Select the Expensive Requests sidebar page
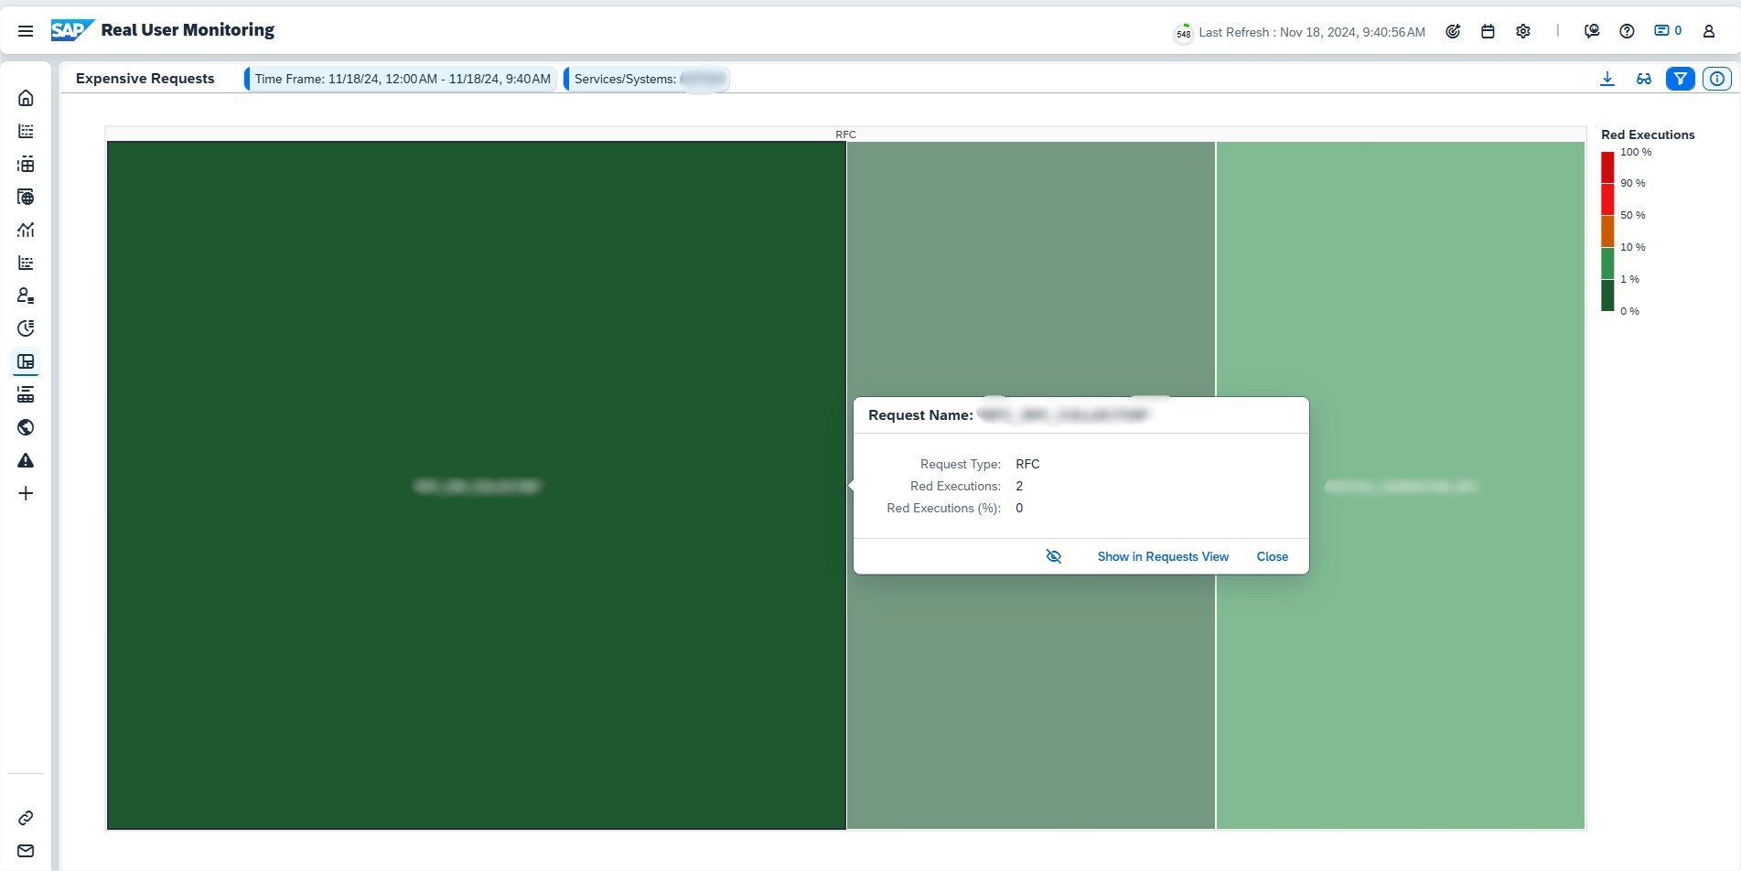The height and width of the screenshot is (871, 1741). pos(26,361)
